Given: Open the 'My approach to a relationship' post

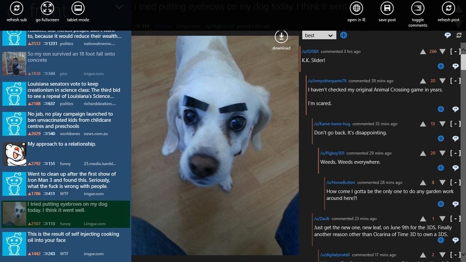Looking at the screenshot, I should coord(62,144).
